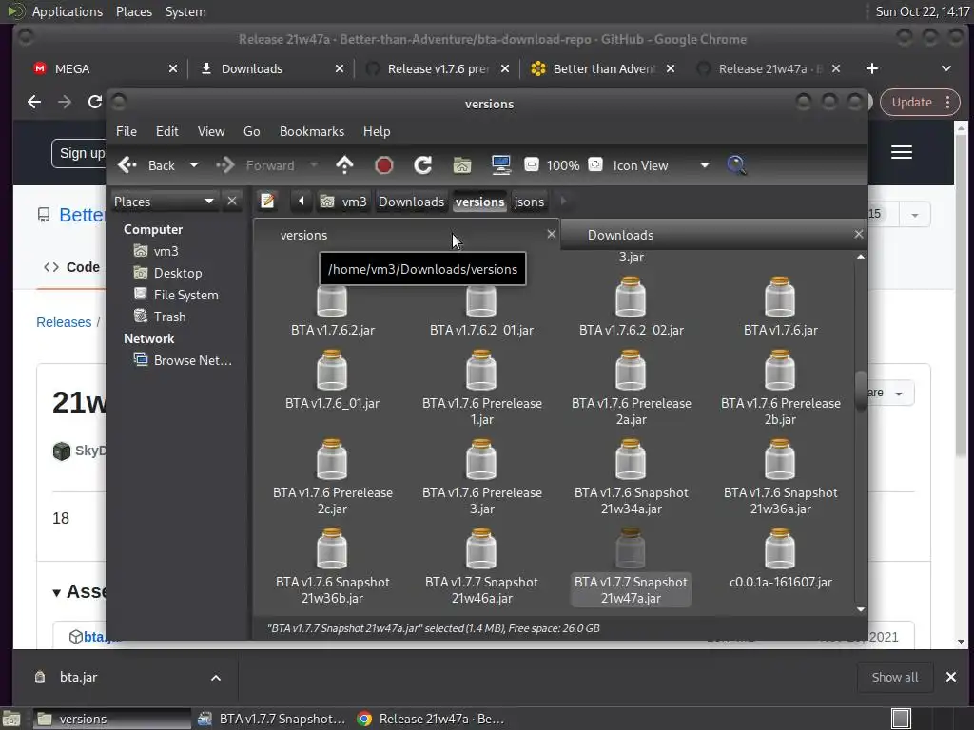Viewport: 974px width, 730px height.
Task: Select BTA v1.7.6 Snapshot 21w36b.jar icon
Action: click(x=332, y=548)
